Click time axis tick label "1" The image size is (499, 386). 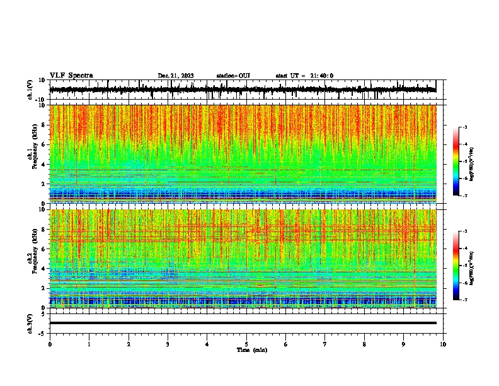click(x=89, y=344)
